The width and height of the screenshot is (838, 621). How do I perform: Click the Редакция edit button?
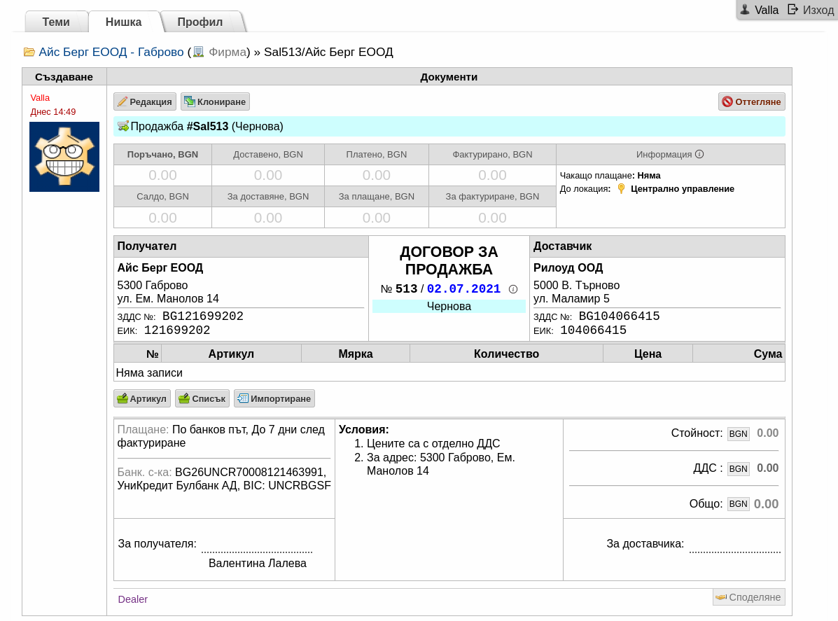tap(145, 102)
